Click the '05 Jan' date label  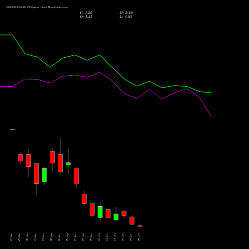click(x=59, y=237)
